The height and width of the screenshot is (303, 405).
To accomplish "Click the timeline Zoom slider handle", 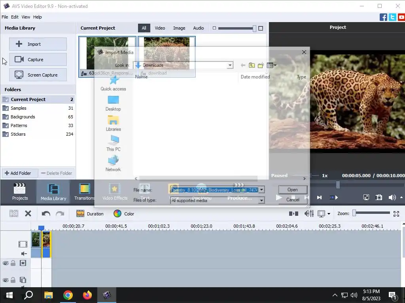I will (x=354, y=213).
